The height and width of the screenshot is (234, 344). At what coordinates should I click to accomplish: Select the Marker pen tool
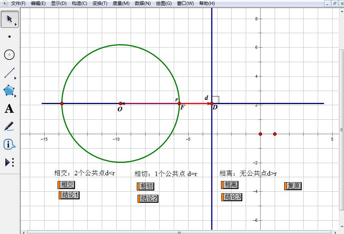pos(10,127)
